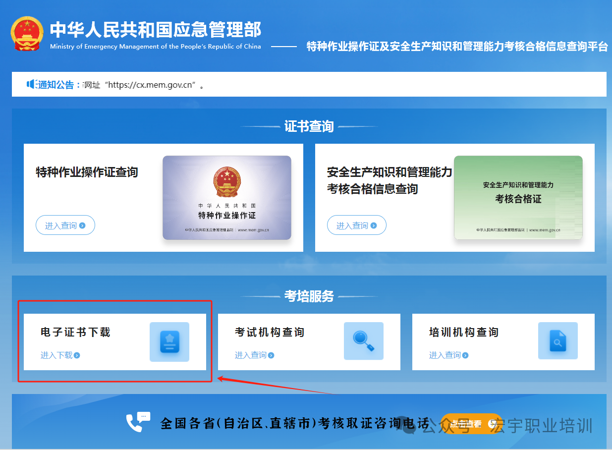Click the 特种作业操作证查询 heading
This screenshot has height=450, width=612.
87,172
